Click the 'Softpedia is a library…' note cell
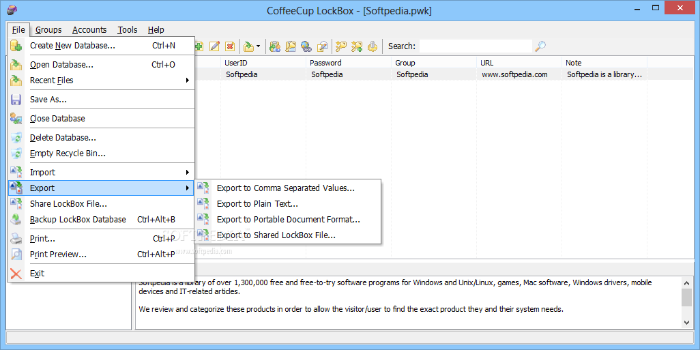The height and width of the screenshot is (350, 700). [604, 74]
